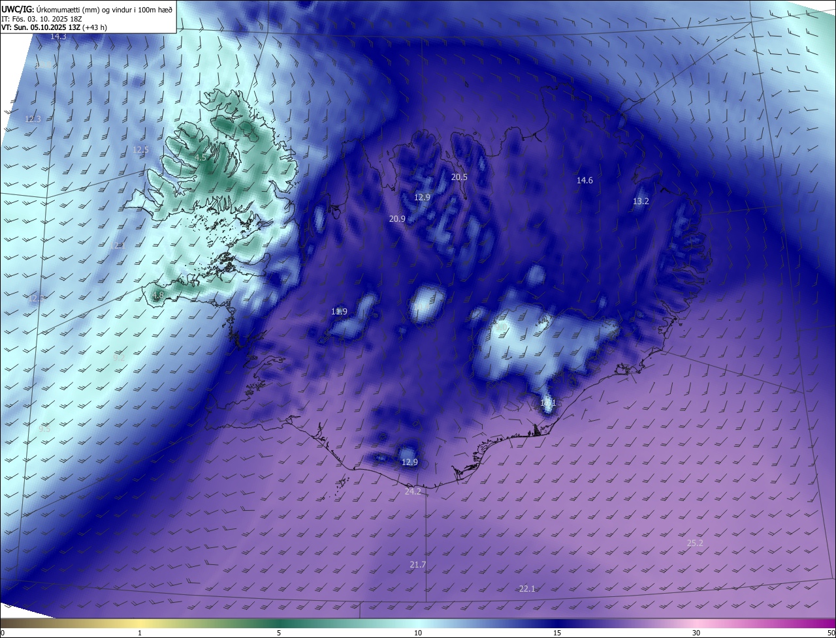
Task: Click the 24.2 value on the south coast
Action: 413,491
